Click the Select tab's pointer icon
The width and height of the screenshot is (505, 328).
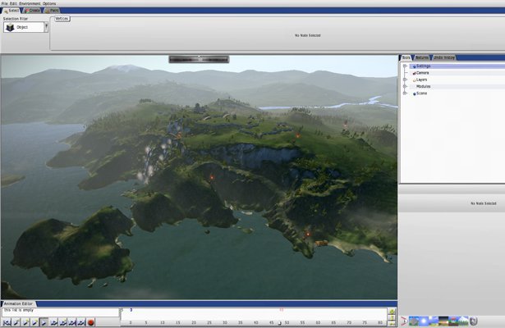pyautogui.click(x=6, y=11)
